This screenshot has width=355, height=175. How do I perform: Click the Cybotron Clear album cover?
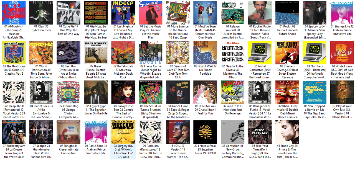(x=41, y=13)
